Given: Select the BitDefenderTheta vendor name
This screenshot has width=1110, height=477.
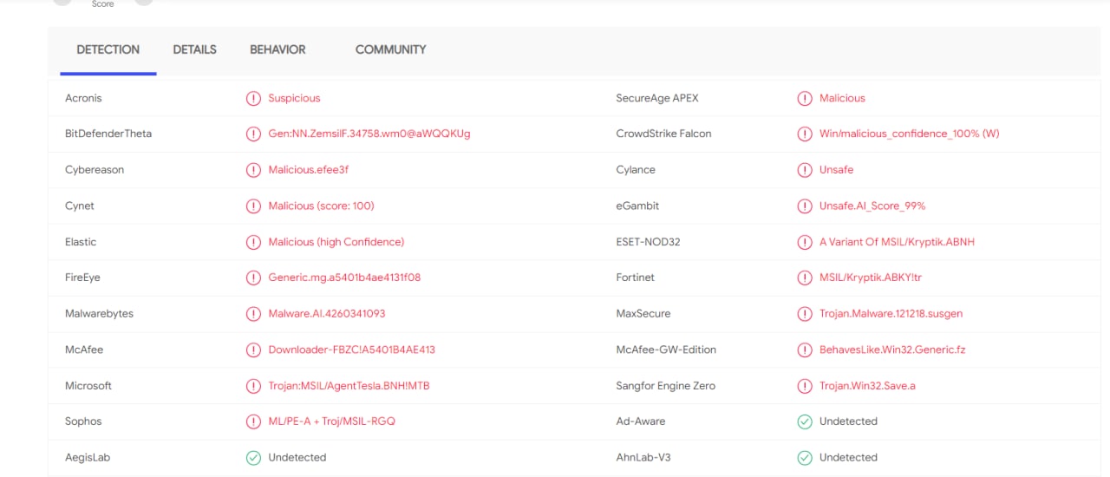Looking at the screenshot, I should (108, 134).
